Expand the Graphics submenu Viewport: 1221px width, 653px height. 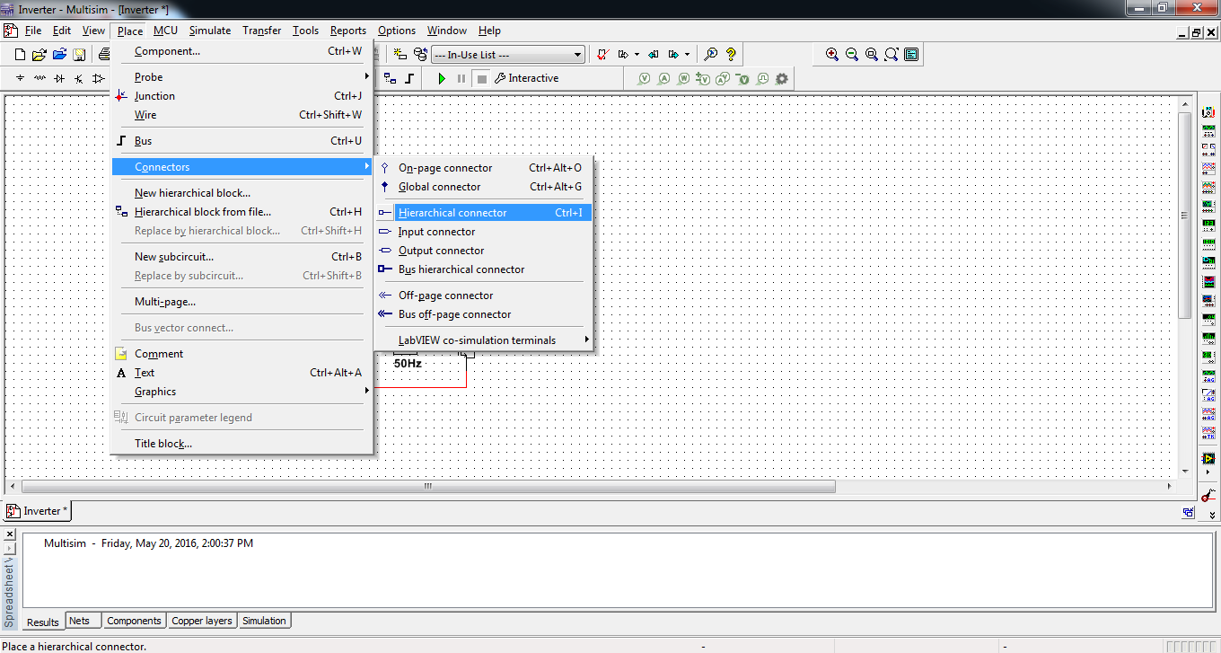click(x=242, y=392)
